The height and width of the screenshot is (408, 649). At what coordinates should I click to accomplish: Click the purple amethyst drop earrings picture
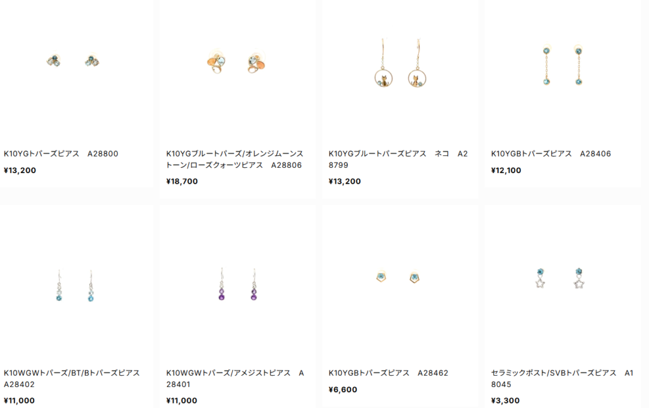pos(237,283)
